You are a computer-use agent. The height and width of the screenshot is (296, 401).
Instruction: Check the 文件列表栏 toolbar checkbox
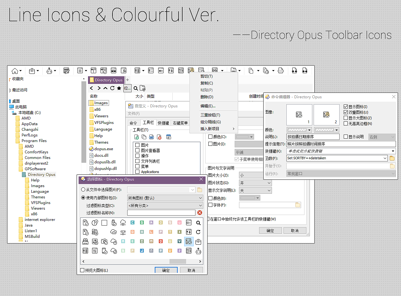click(x=137, y=161)
